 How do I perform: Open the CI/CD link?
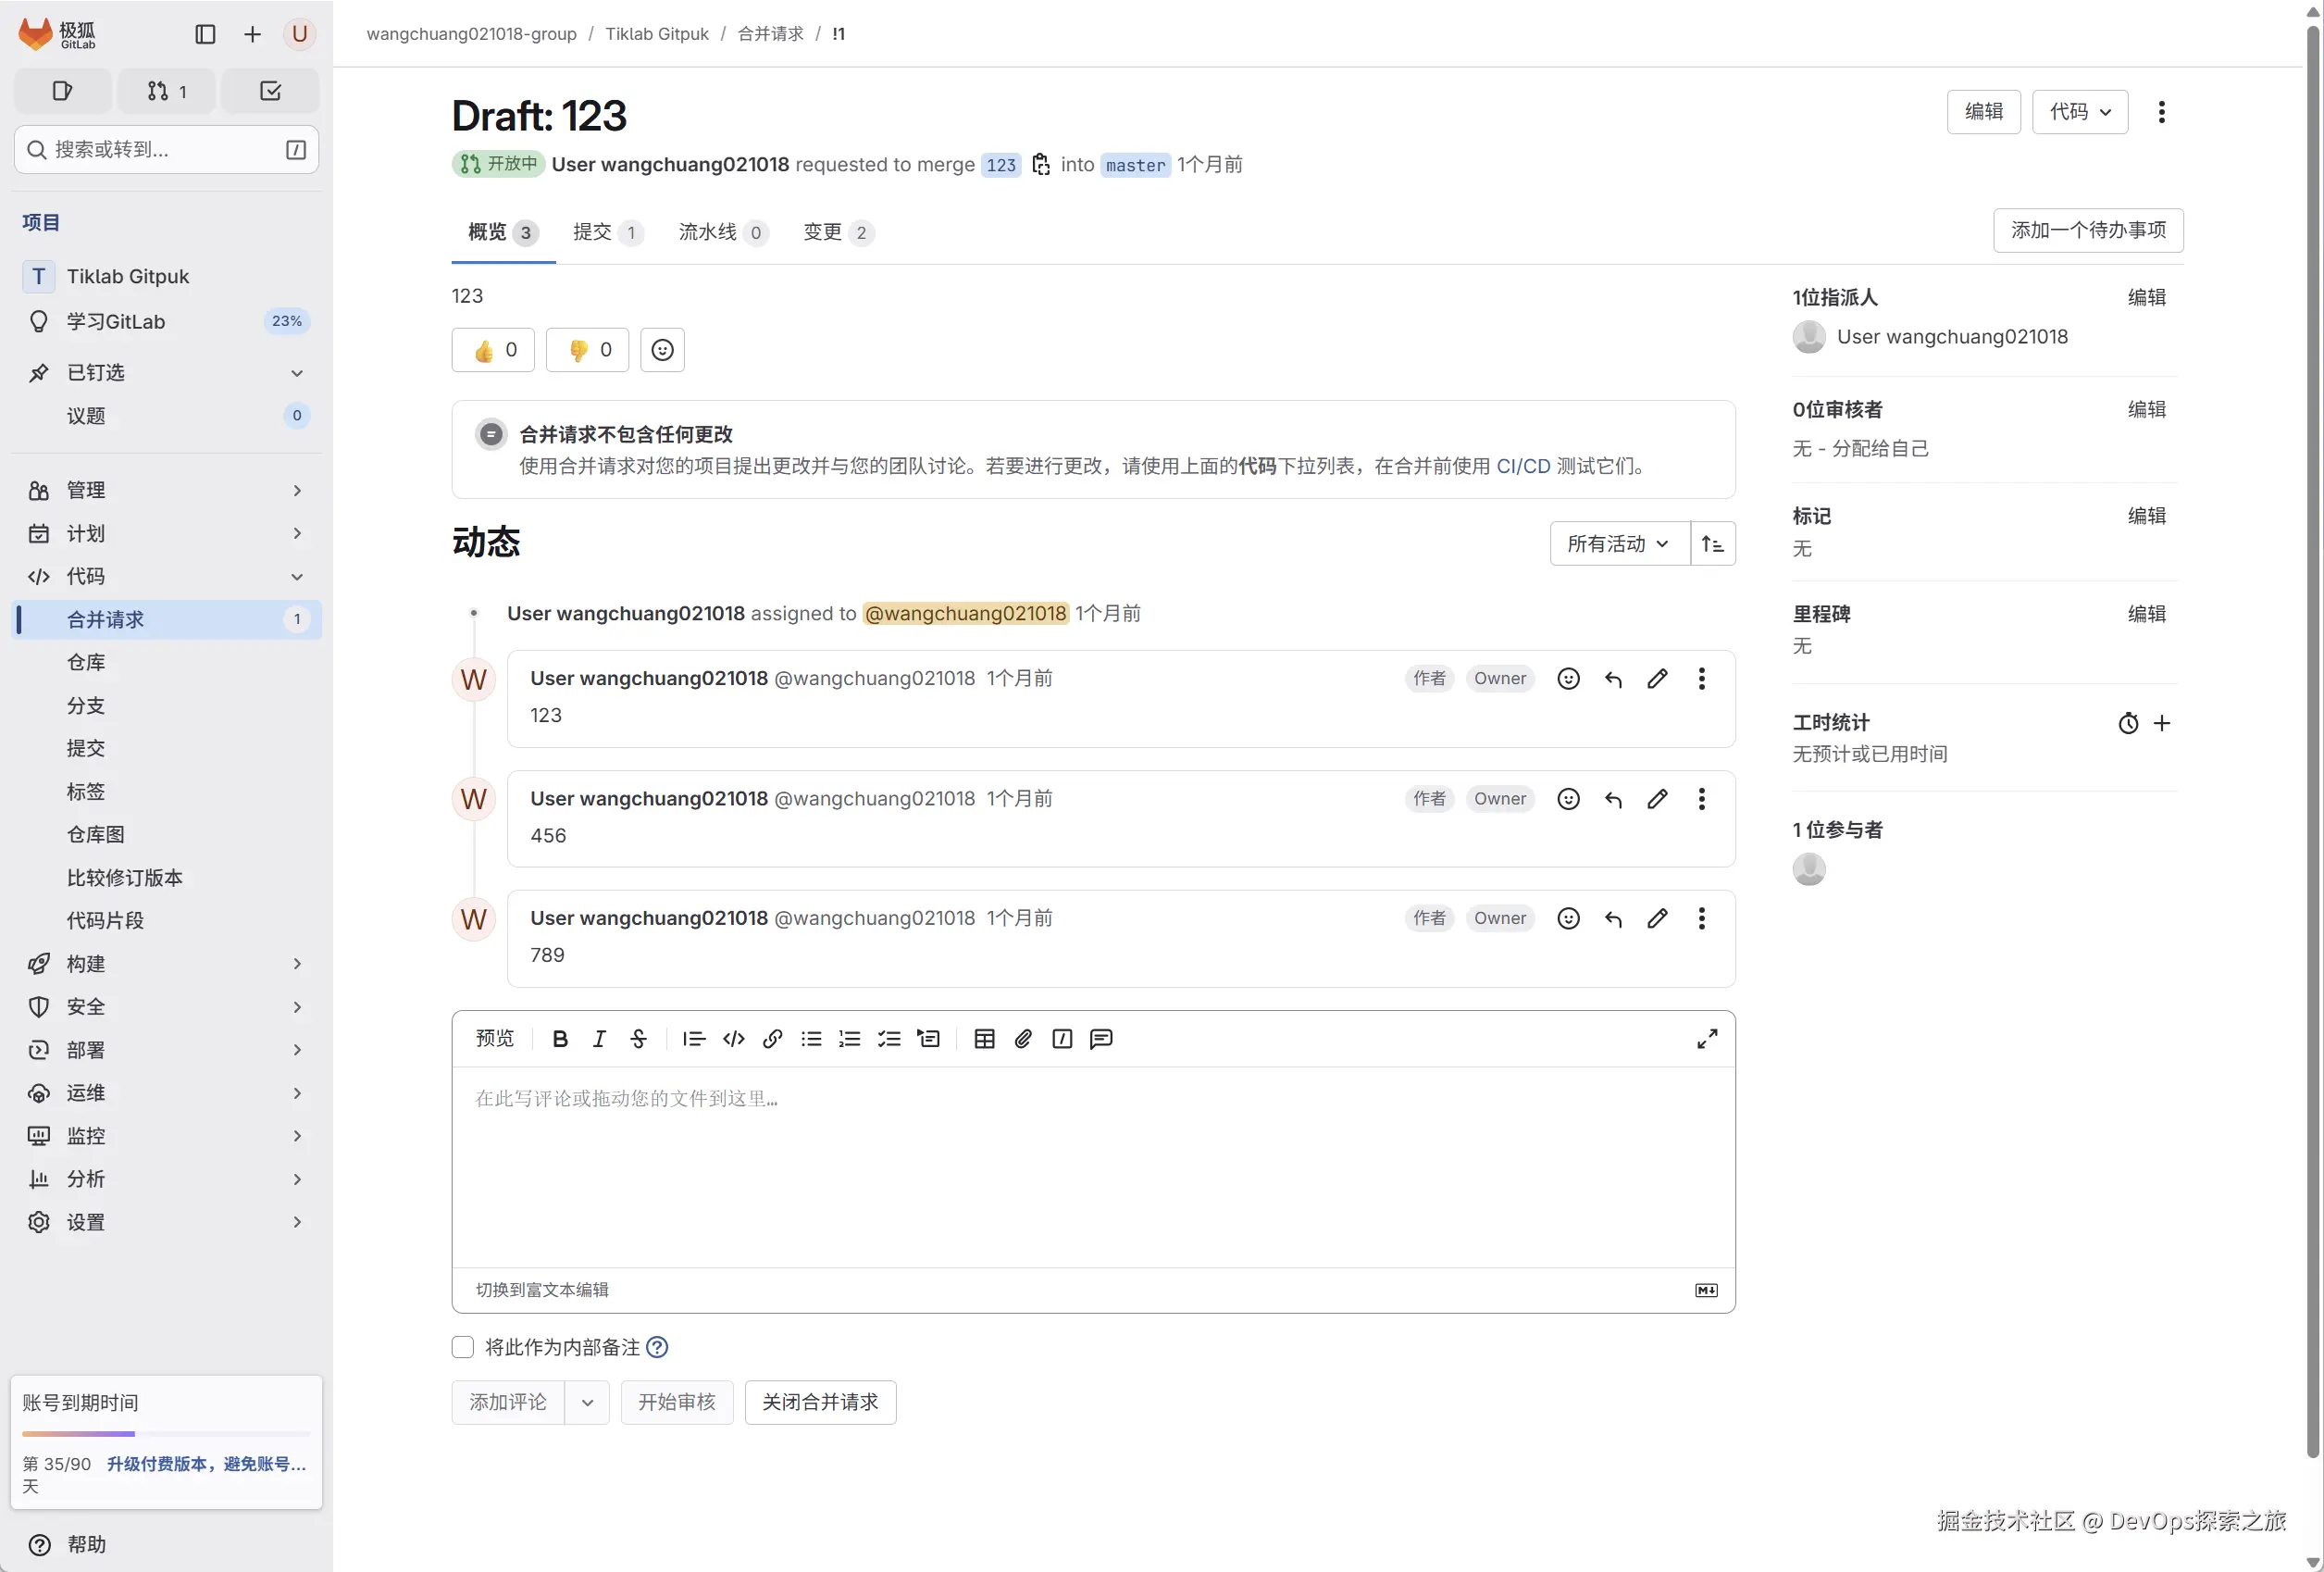1522,466
